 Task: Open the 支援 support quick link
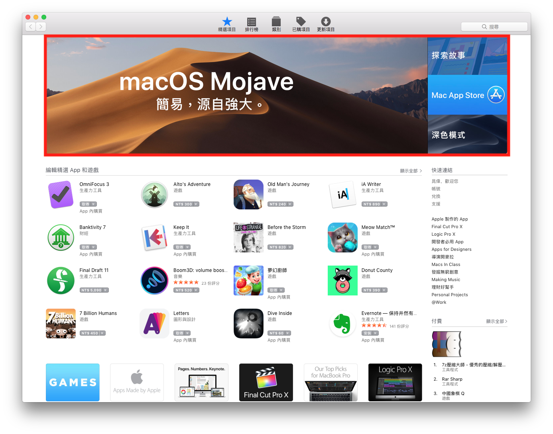pos(436,204)
